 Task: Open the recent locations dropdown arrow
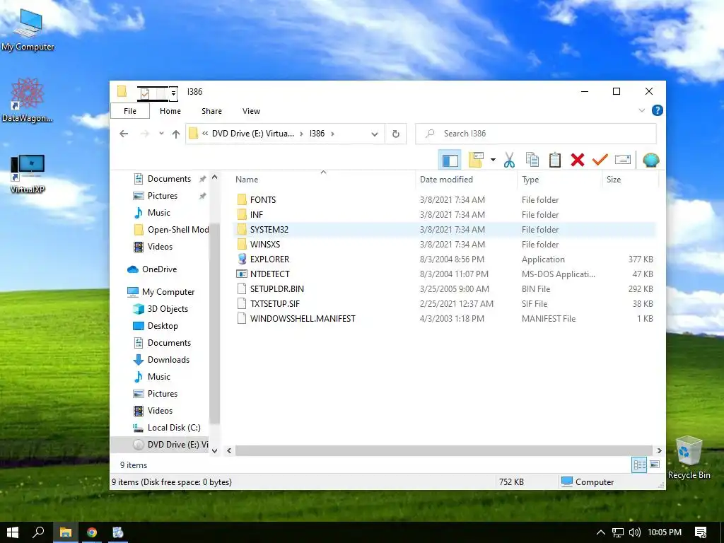click(161, 134)
